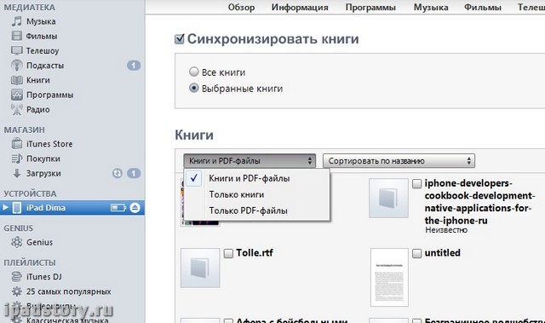Eject iPad Dima with eject icon
The width and height of the screenshot is (545, 323).
click(135, 208)
